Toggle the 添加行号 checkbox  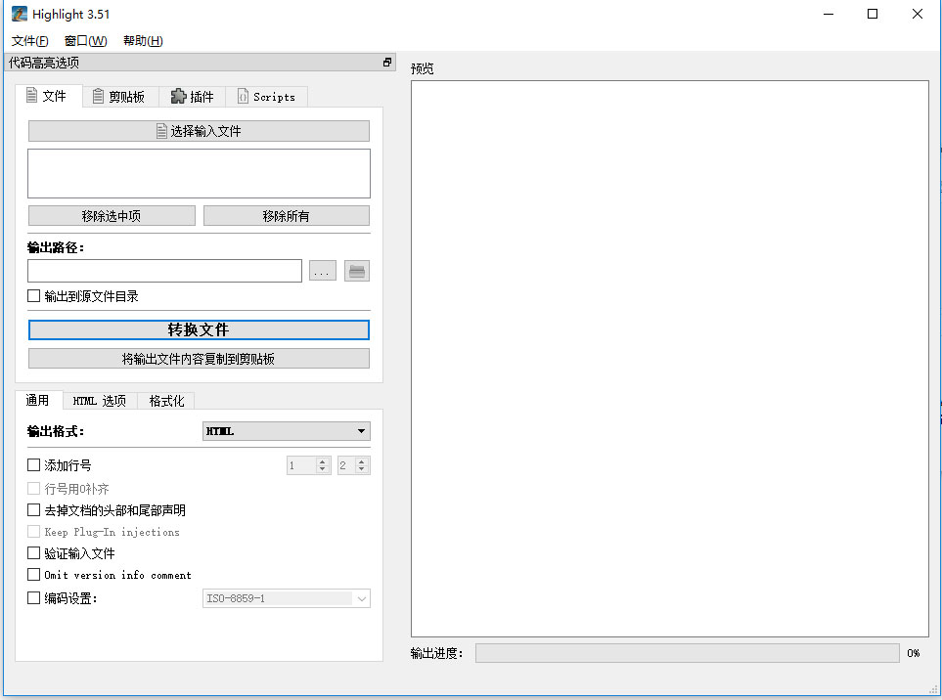click(34, 465)
